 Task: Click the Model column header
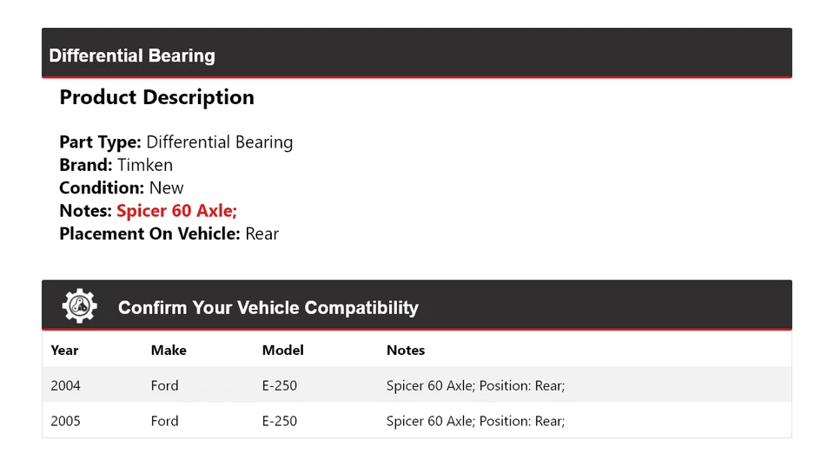click(x=282, y=351)
